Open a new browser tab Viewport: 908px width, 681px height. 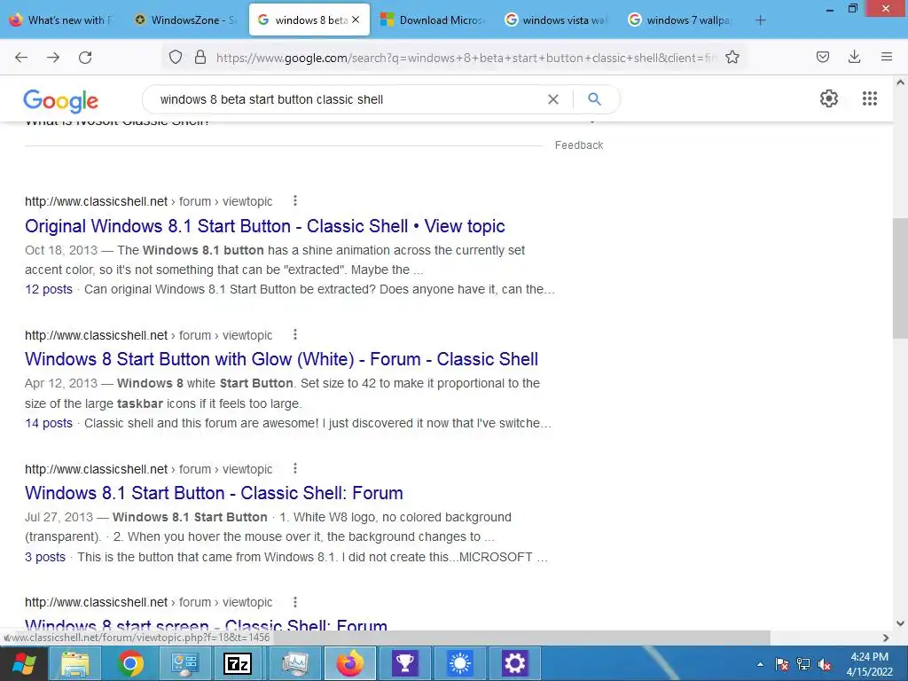(760, 20)
